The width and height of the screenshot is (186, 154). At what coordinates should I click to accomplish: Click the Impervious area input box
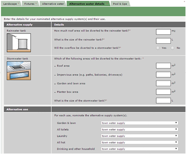tap(163, 74)
